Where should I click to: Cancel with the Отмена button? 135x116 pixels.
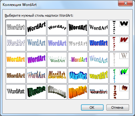118,107
